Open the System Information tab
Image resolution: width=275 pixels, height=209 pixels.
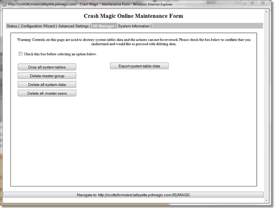[134, 26]
